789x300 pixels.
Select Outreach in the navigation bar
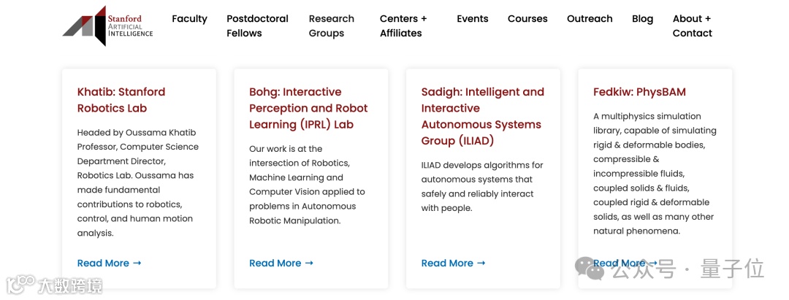click(590, 19)
